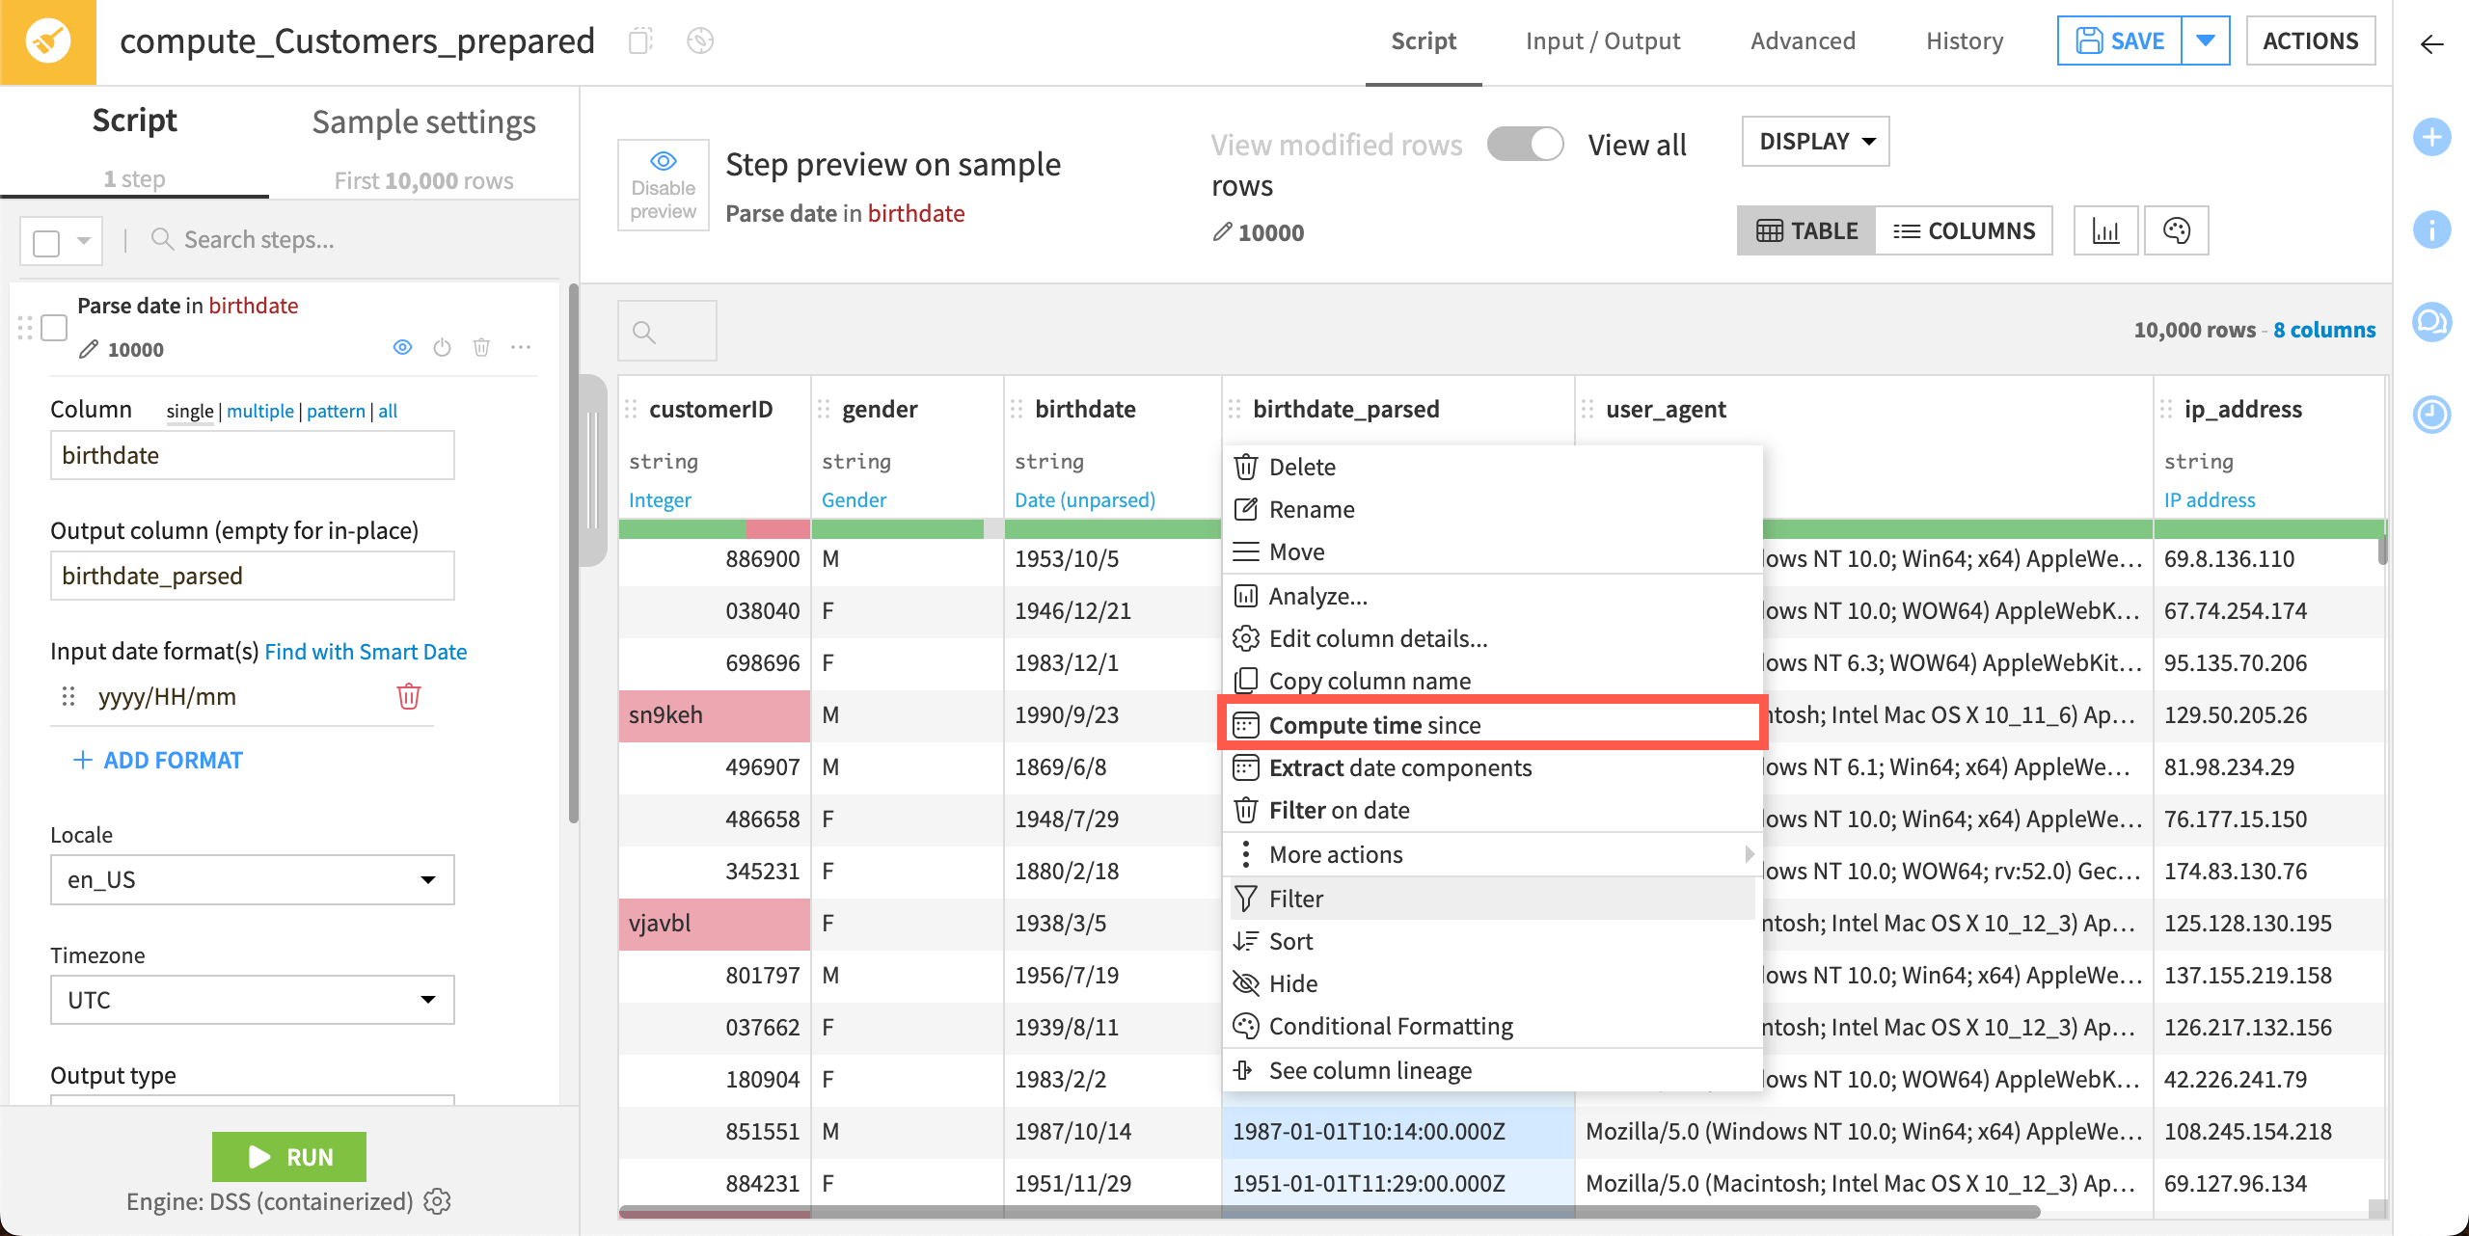Open the Timezone dropdown showing UTC
The width and height of the screenshot is (2469, 1236).
251,1000
